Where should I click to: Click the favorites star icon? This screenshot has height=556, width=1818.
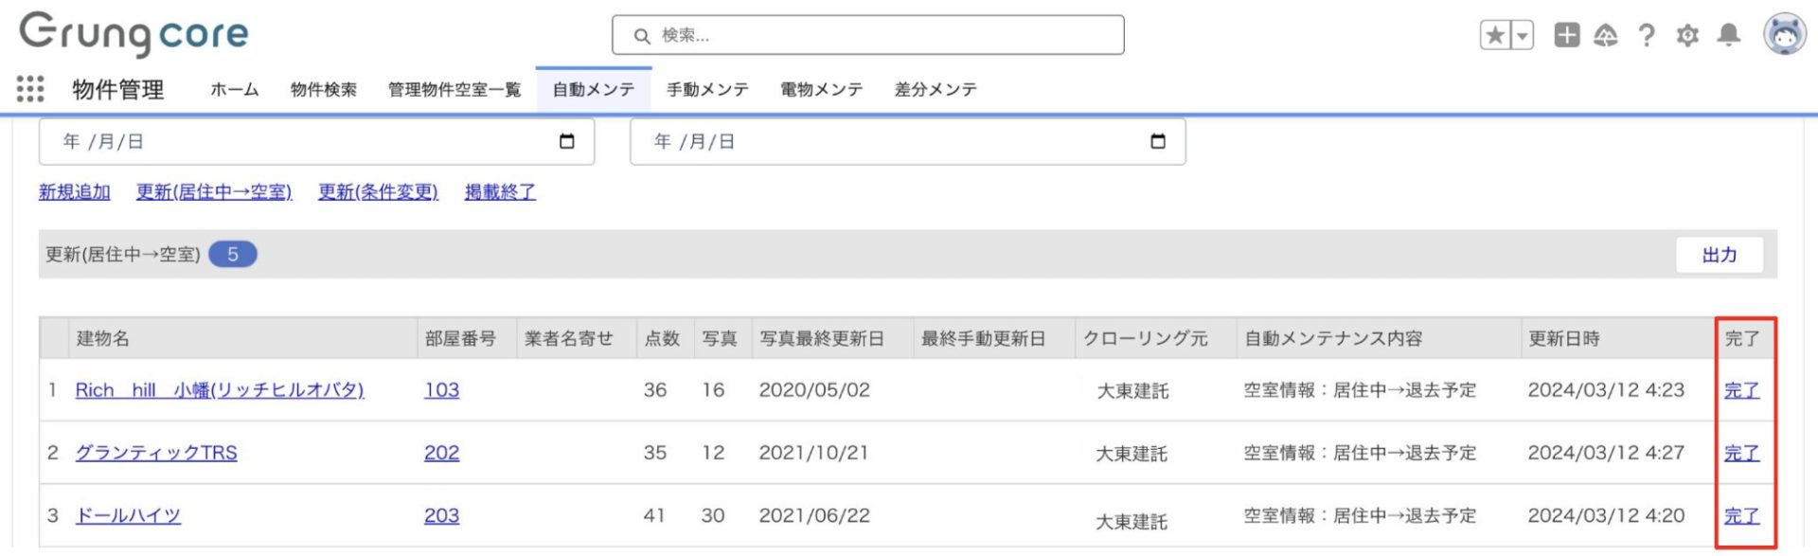tap(1495, 36)
